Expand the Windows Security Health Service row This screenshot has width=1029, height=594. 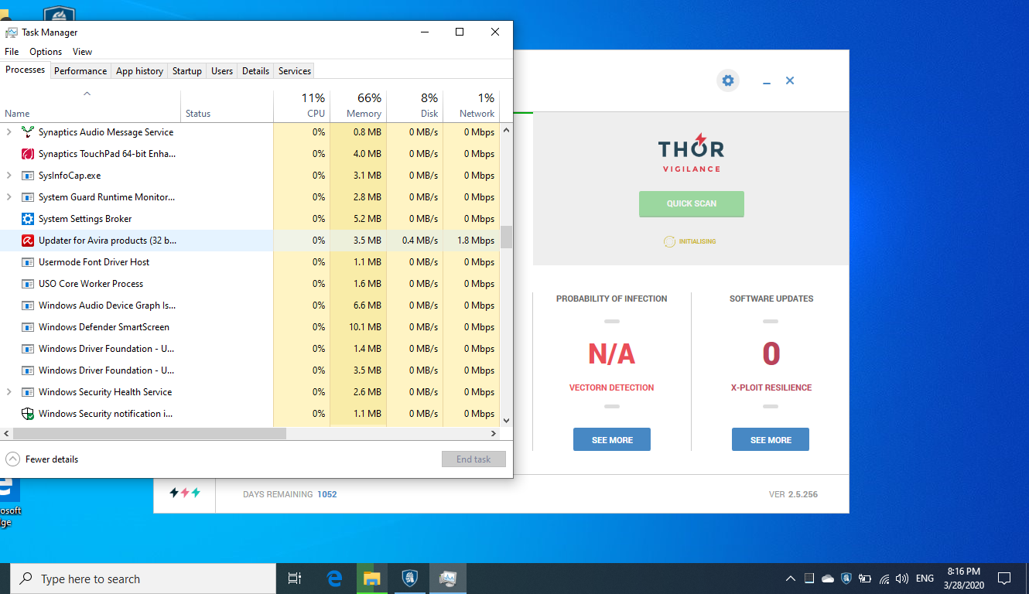9,392
